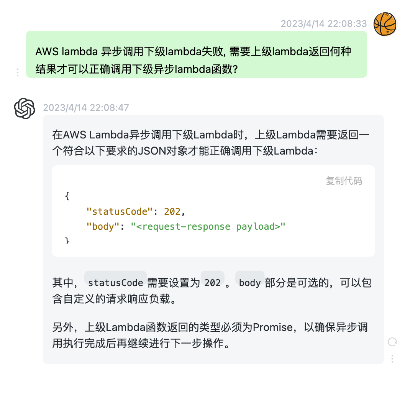Select the basketball avatar near timestamp 22:08:33
Screen dimensions: 410x395
pos(385,24)
